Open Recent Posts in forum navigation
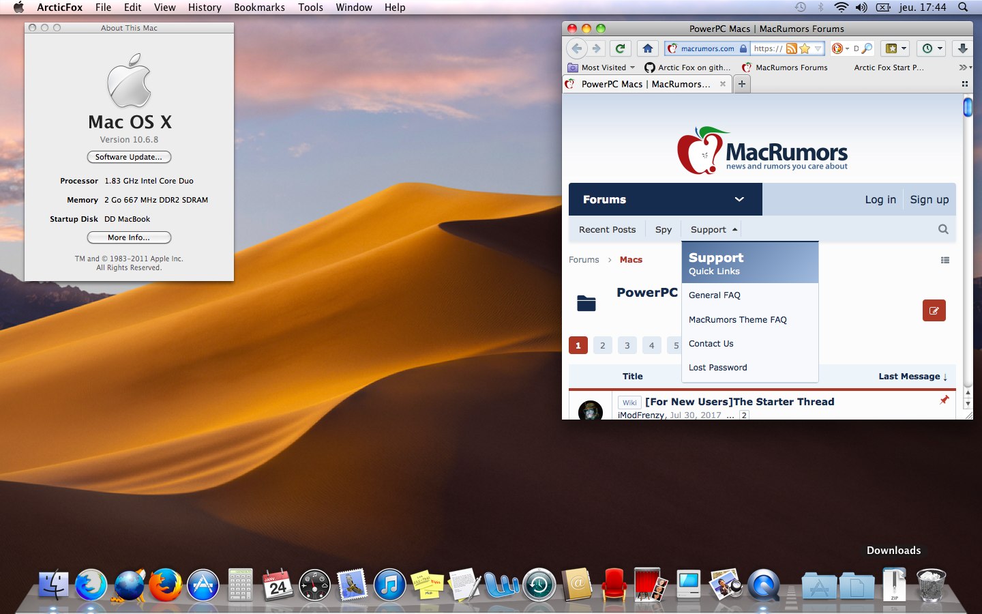The width and height of the screenshot is (982, 614). click(x=607, y=229)
